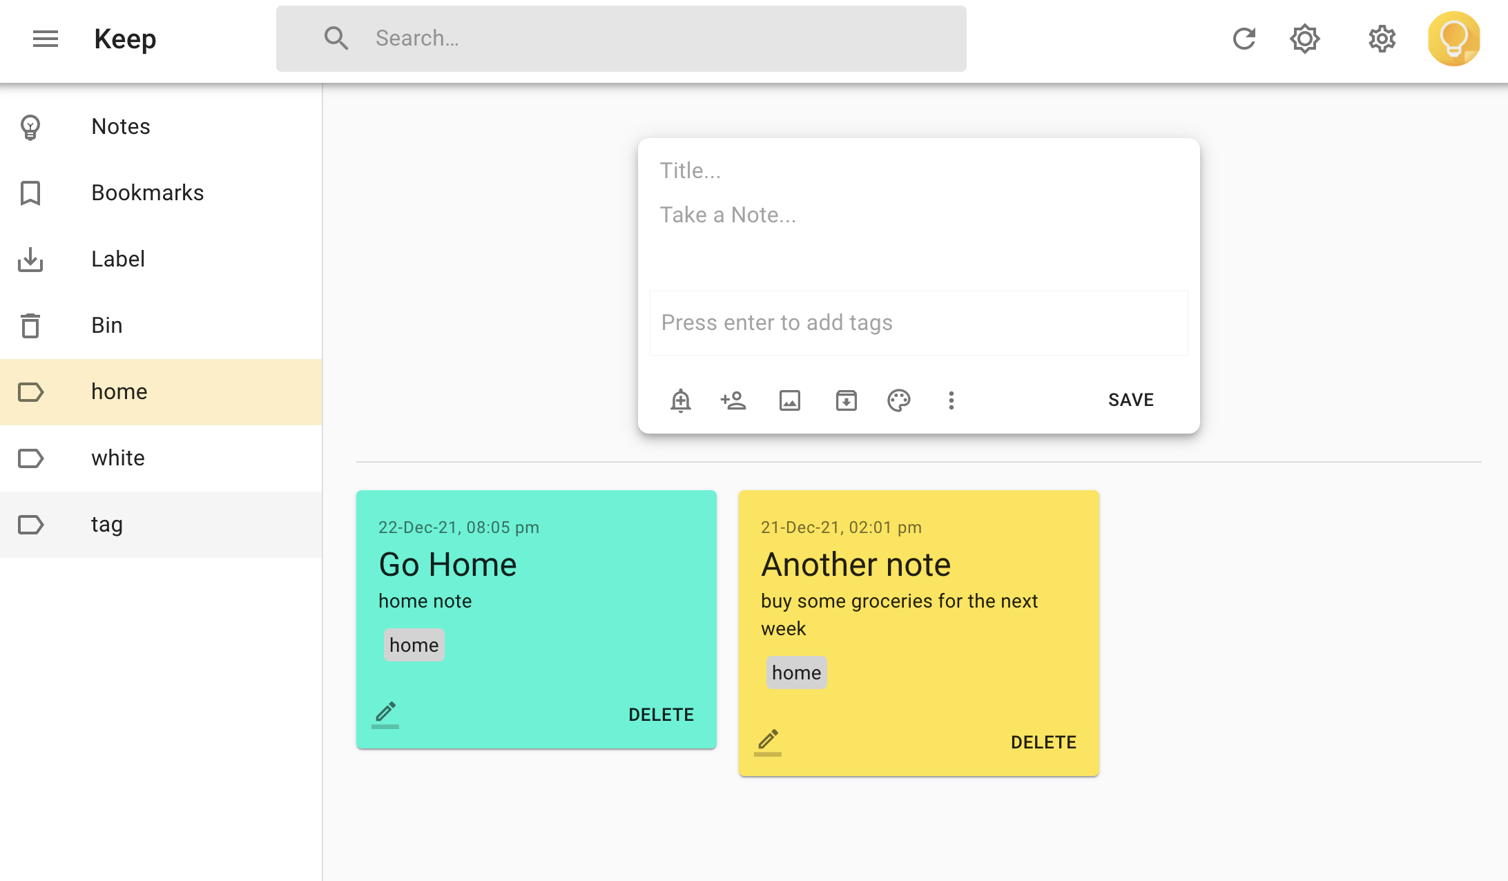Screen dimensions: 1508x881
Task: Click the color palette icon for note
Action: point(898,400)
